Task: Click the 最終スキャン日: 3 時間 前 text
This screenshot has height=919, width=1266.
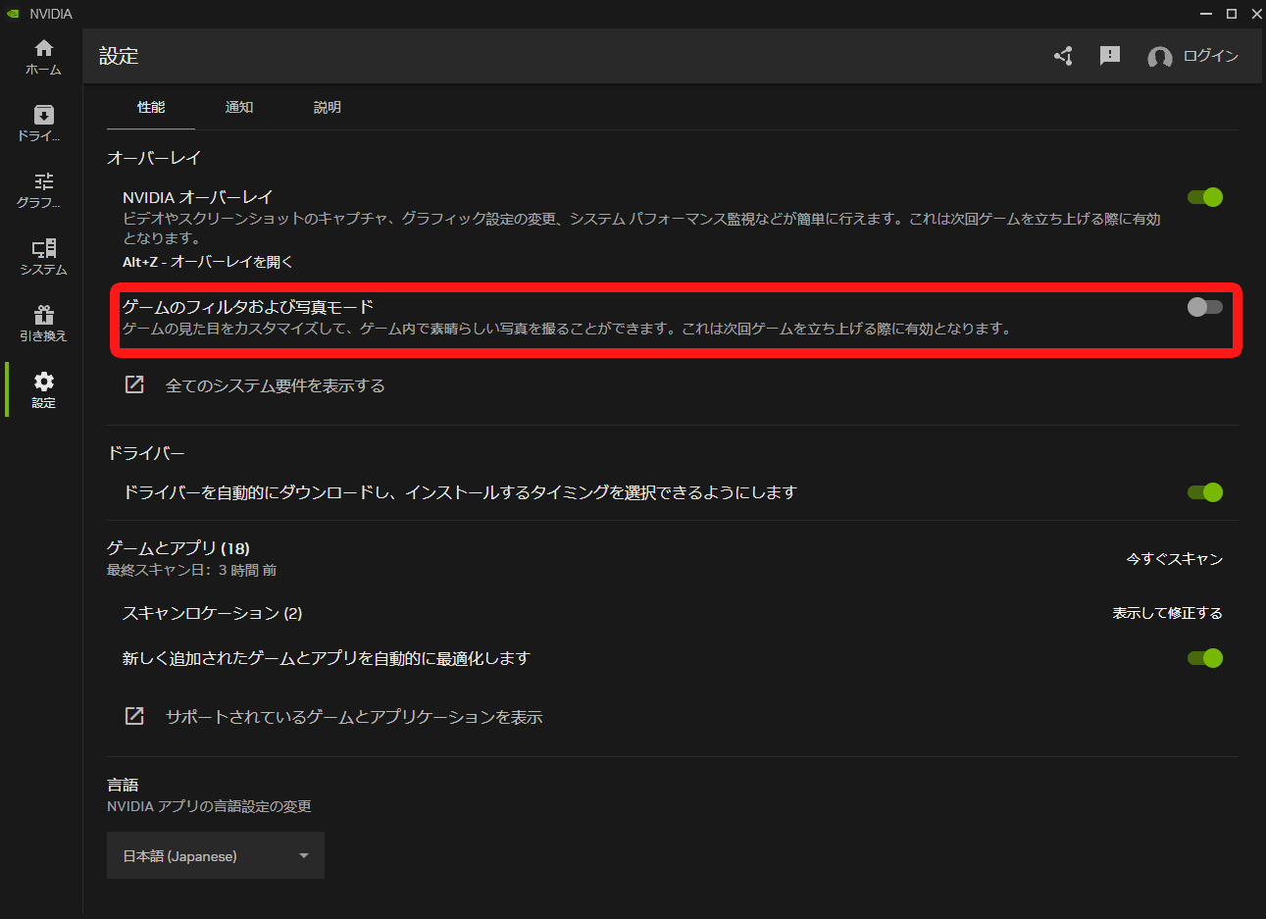Action: click(x=191, y=570)
